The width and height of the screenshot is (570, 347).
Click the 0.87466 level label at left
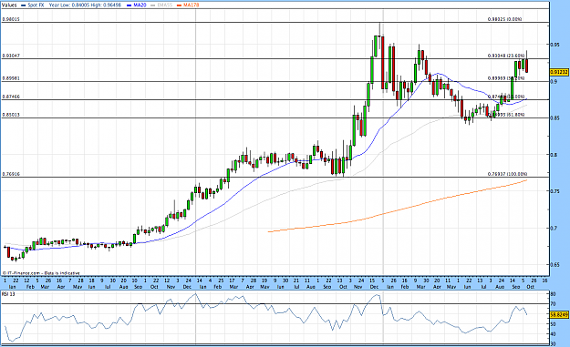coord(11,97)
